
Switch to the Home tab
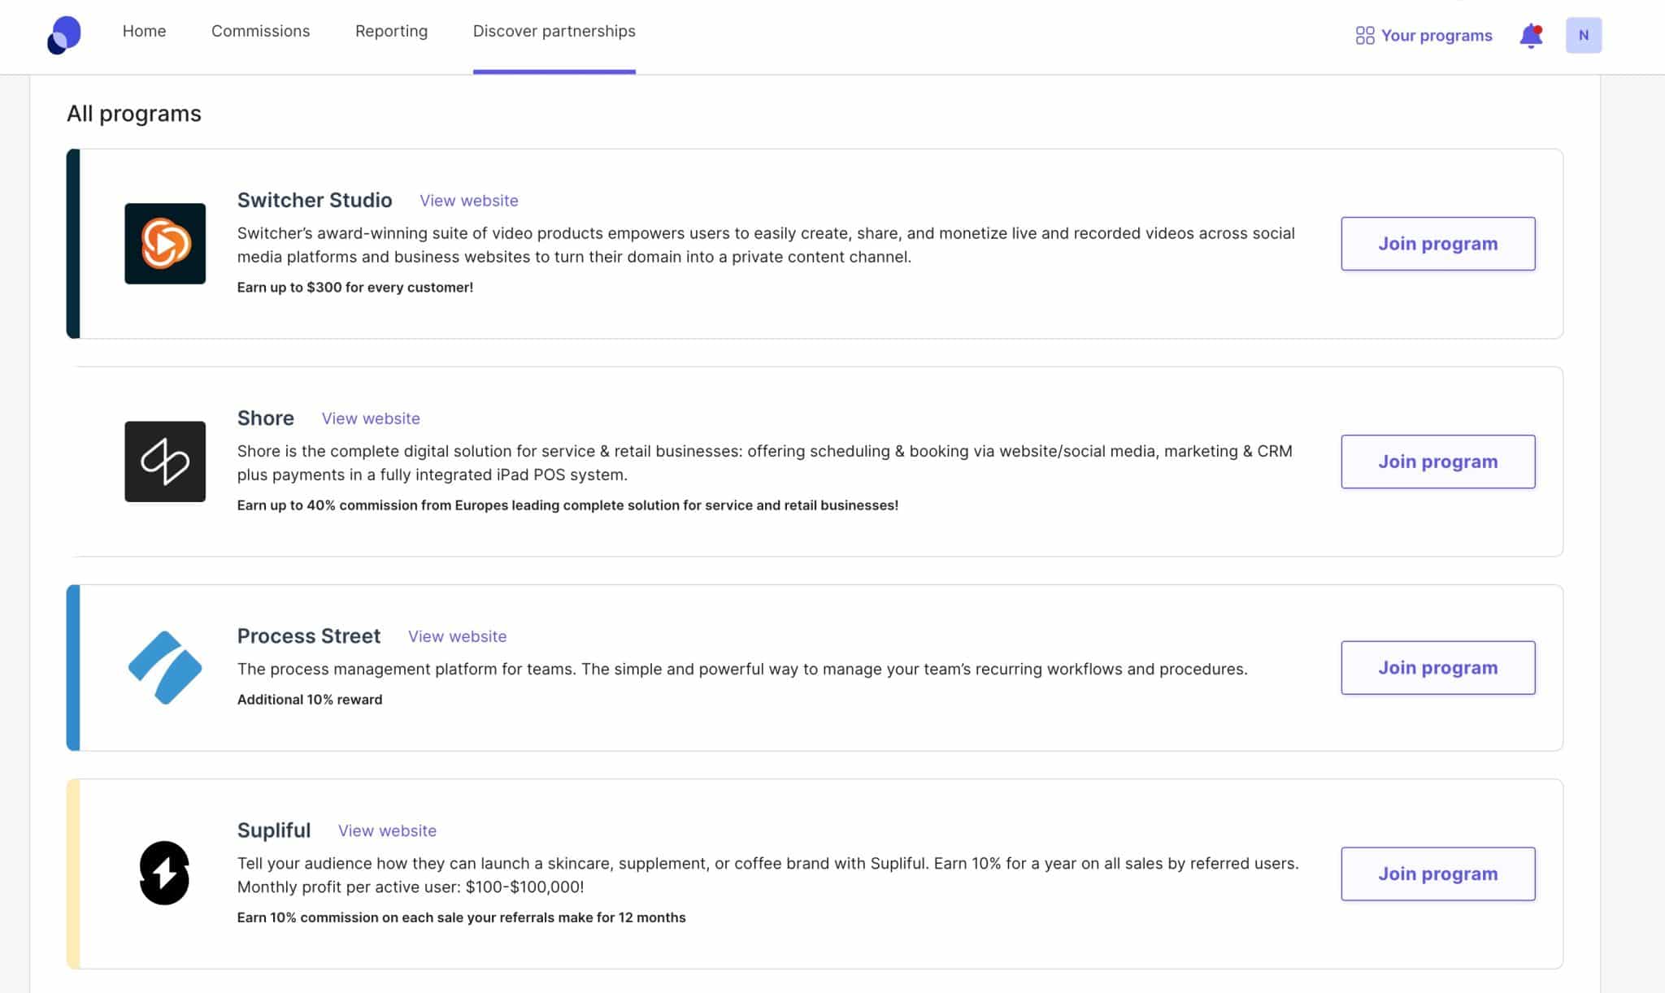point(144,31)
